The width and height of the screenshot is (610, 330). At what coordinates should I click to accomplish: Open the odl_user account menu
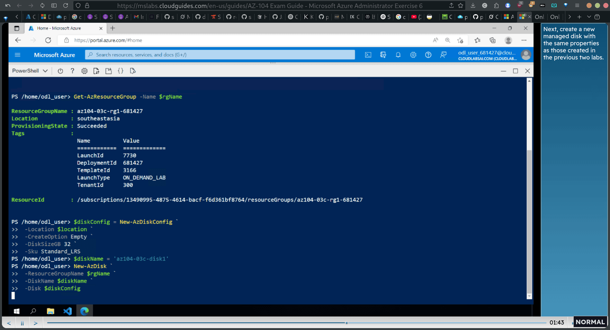pyautogui.click(x=487, y=55)
